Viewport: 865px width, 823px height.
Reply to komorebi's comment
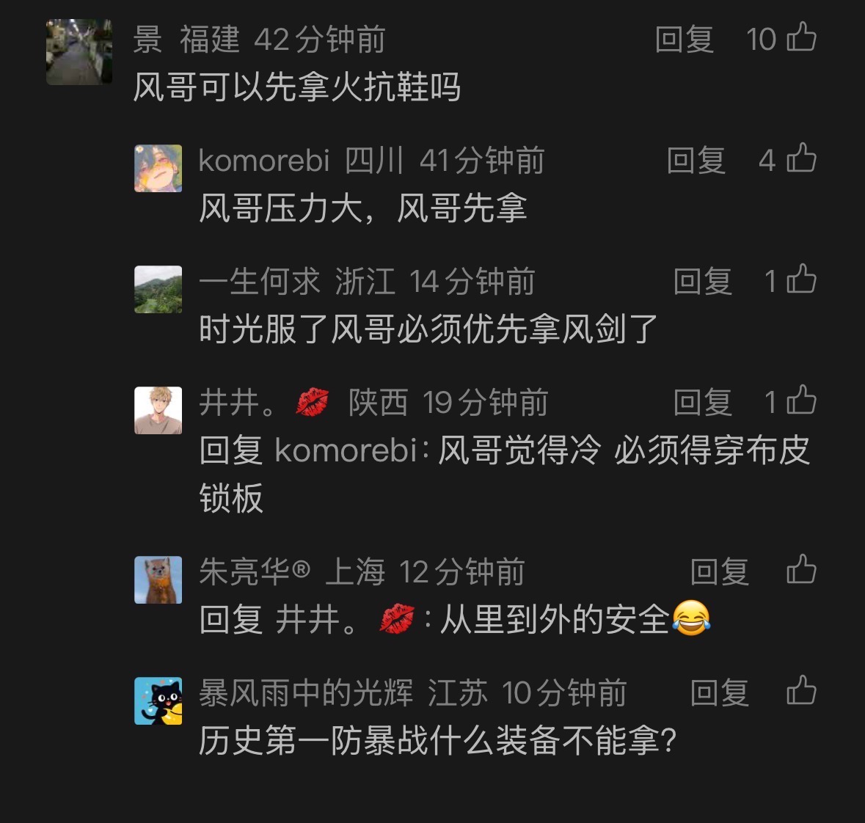pos(696,161)
